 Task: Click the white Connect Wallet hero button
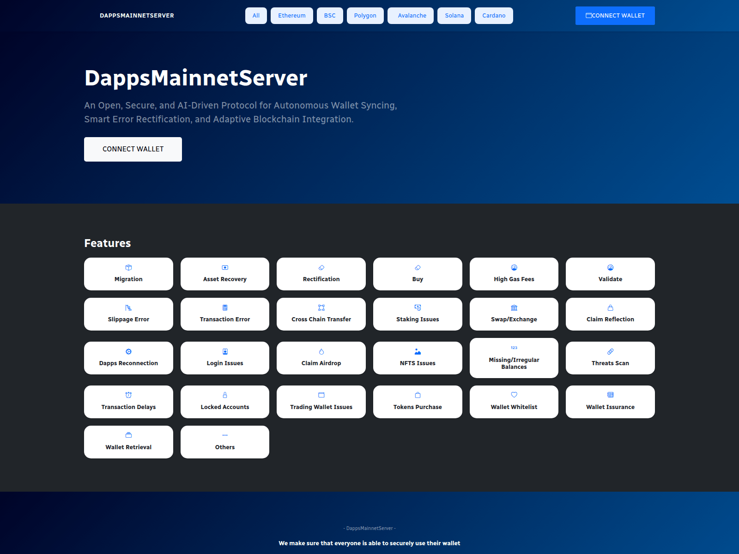click(133, 149)
